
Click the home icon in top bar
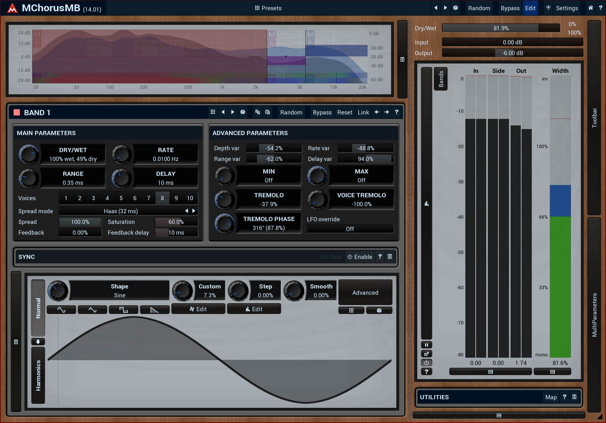pos(590,8)
